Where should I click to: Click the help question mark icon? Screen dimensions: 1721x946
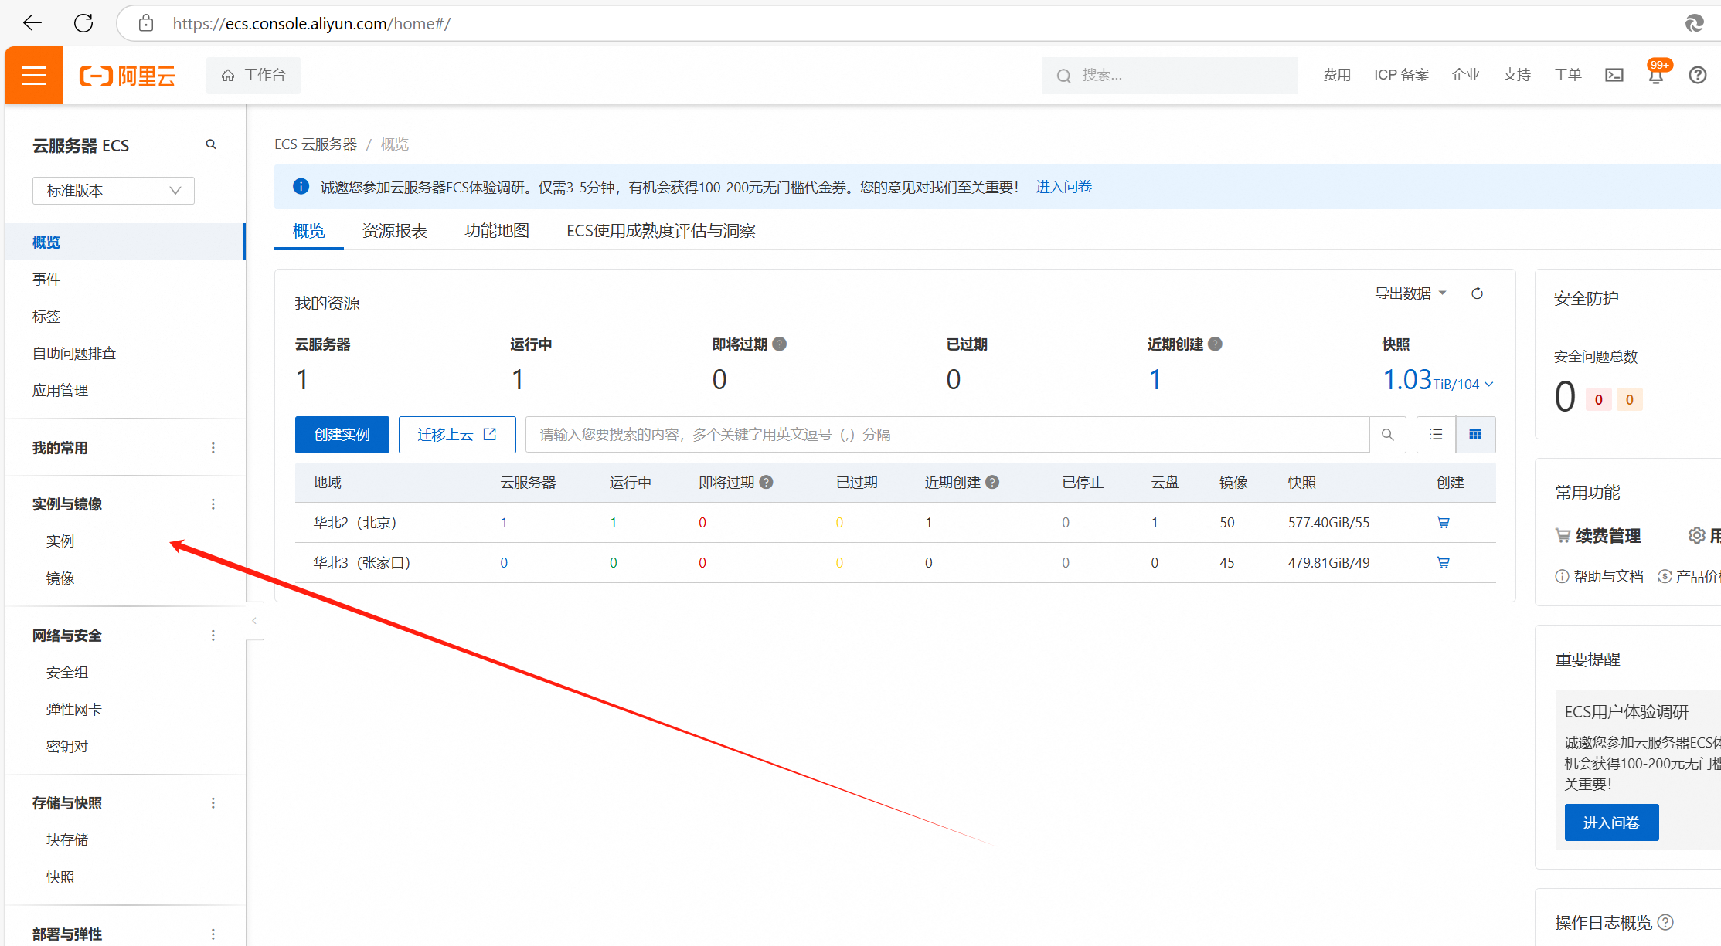coord(1697,75)
